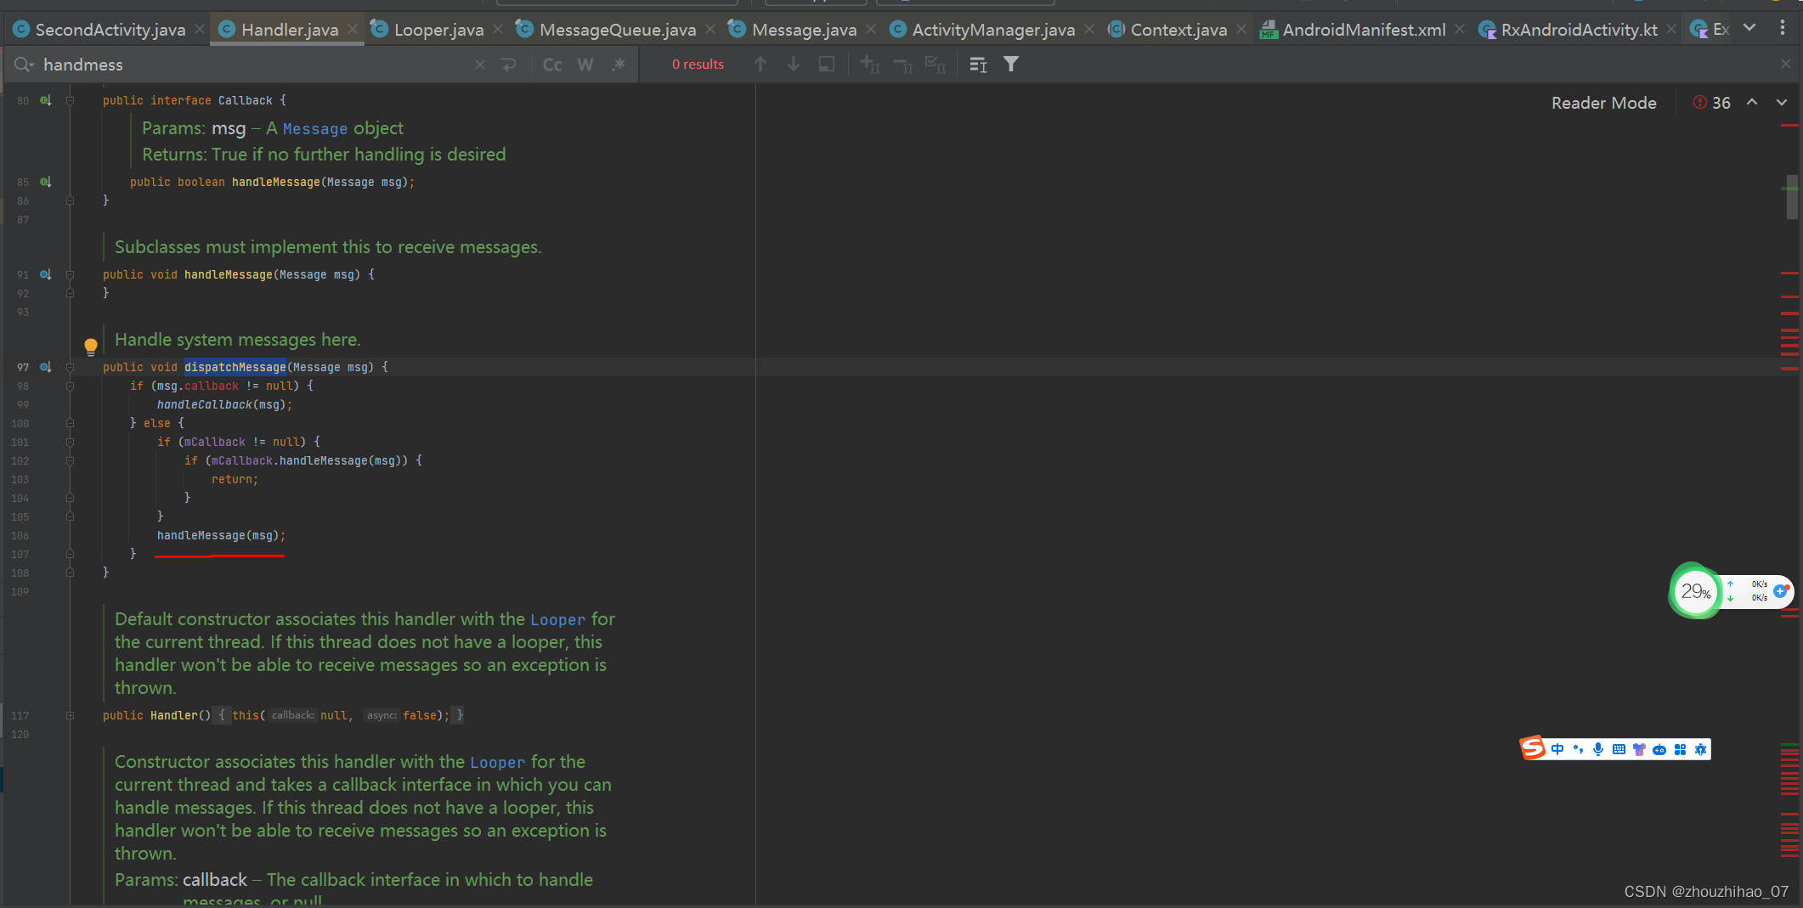
Task: Close the Looper.java tab
Action: (498, 30)
